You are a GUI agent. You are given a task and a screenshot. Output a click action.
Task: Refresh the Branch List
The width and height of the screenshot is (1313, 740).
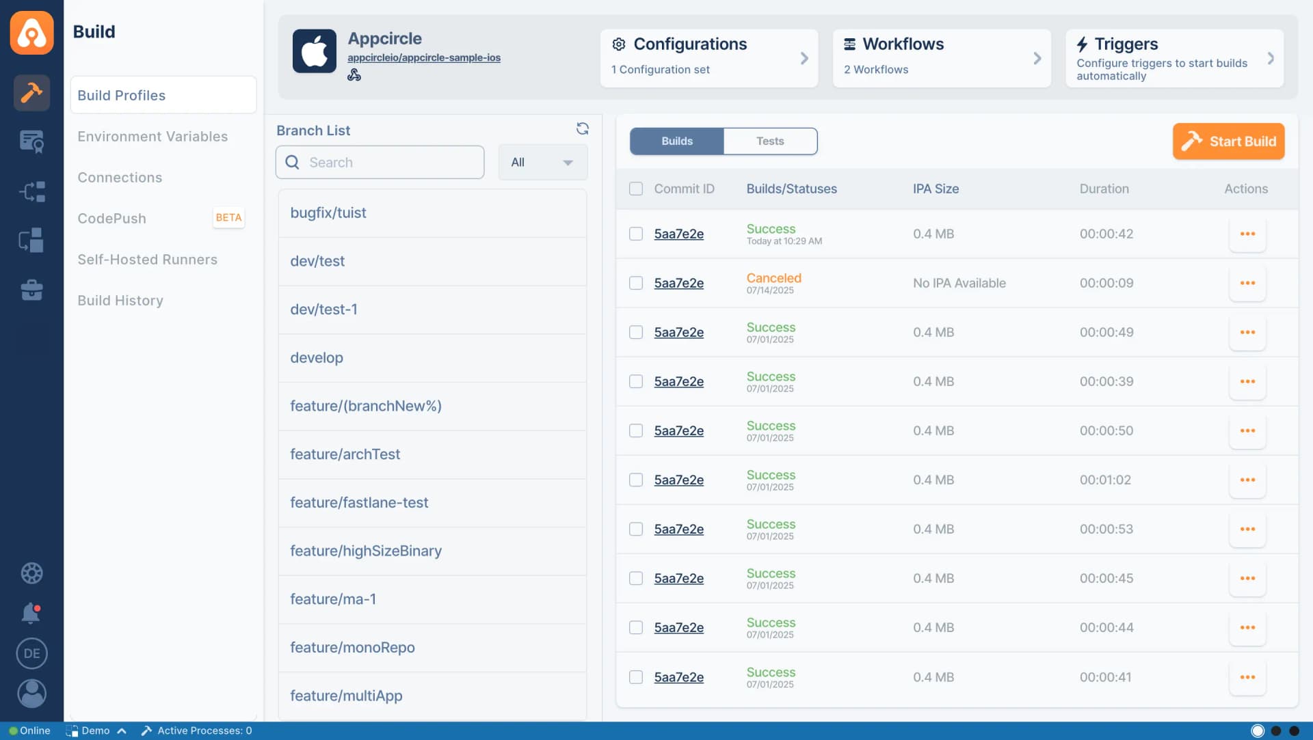pyautogui.click(x=583, y=128)
